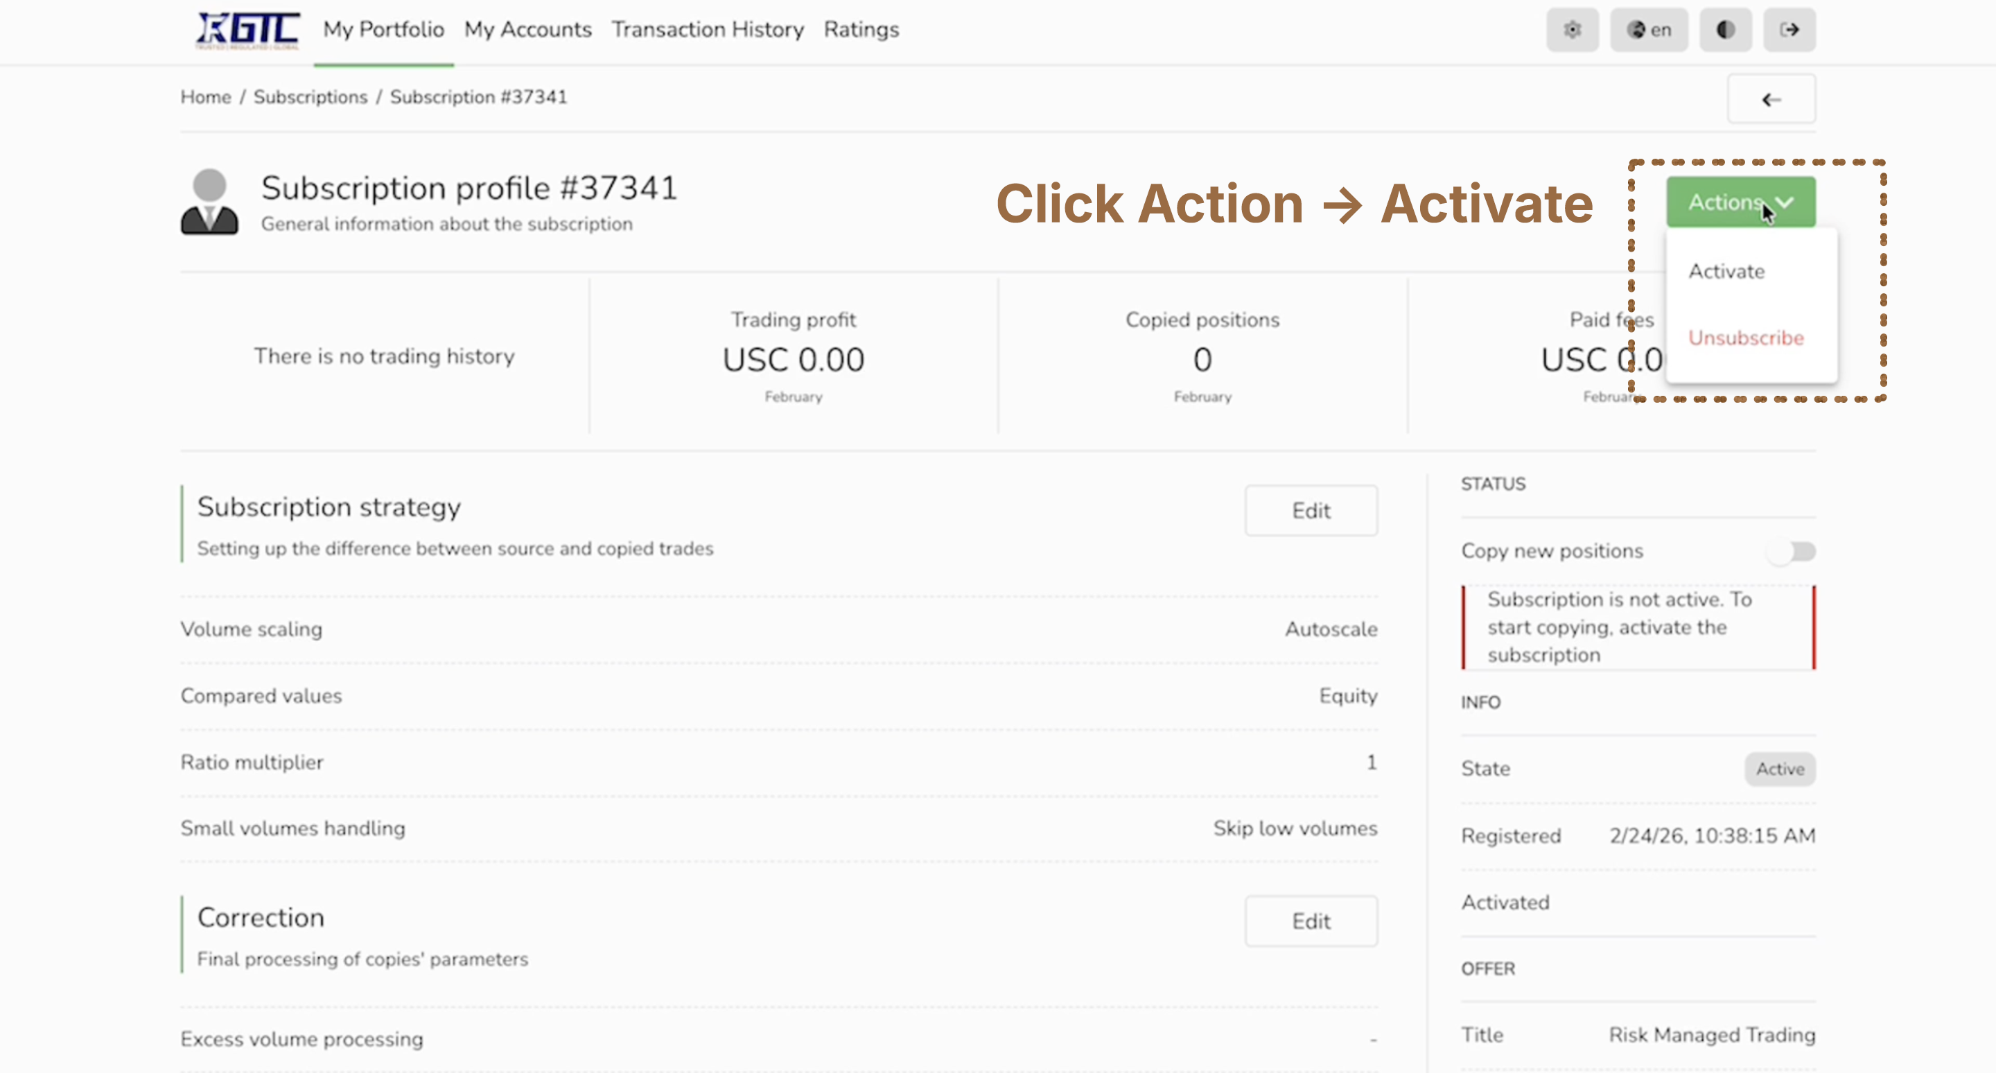Open the Subscriptions breadcrumb link
1996x1073 pixels.
[310, 97]
